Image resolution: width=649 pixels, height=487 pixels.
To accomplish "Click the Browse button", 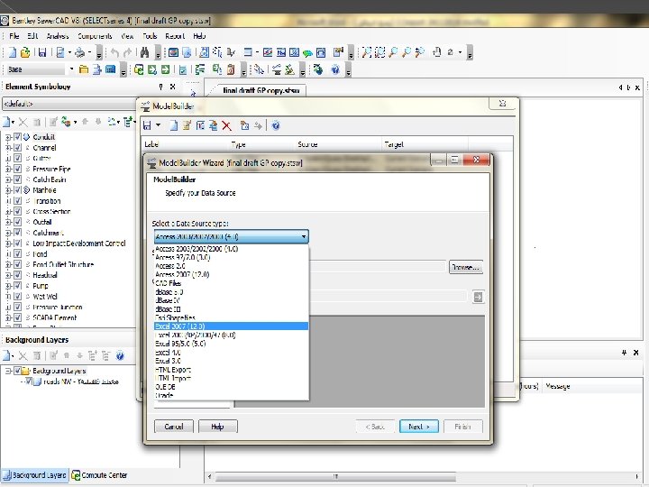I will [466, 267].
